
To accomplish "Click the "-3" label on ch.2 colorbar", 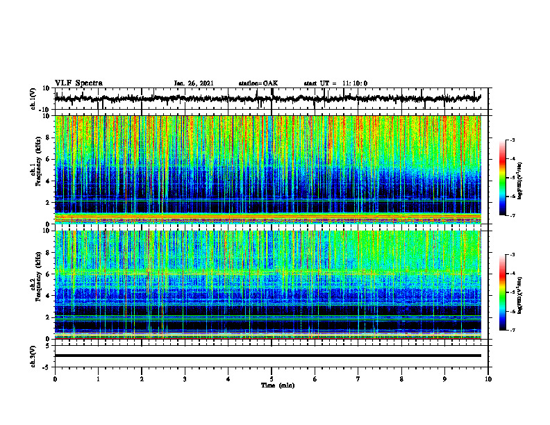I will 512,254.
